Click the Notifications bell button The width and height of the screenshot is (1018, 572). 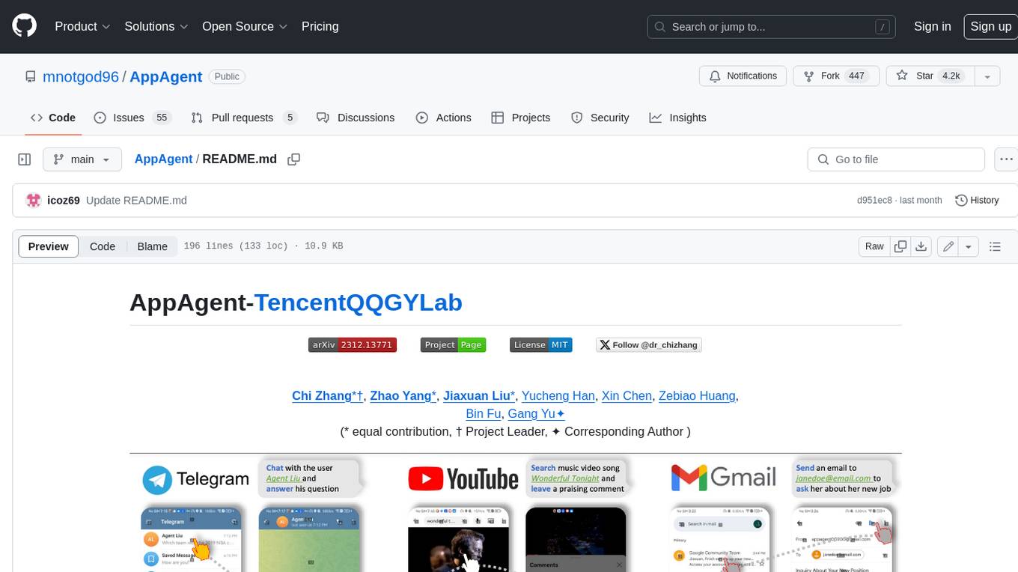click(744, 76)
